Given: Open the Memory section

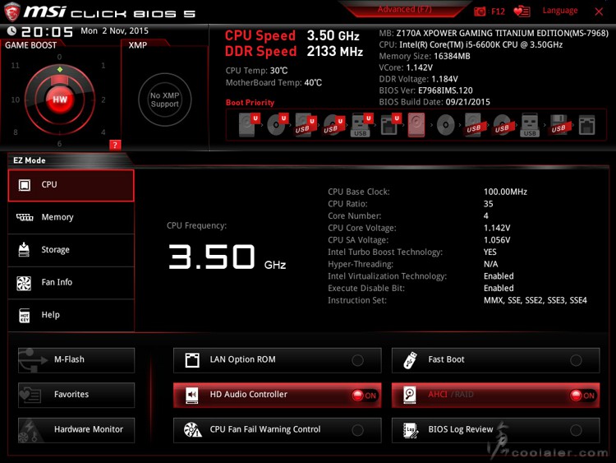Looking at the screenshot, I should pyautogui.click(x=71, y=218).
